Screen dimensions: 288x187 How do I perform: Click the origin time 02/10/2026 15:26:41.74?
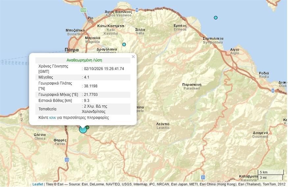(x=104, y=69)
